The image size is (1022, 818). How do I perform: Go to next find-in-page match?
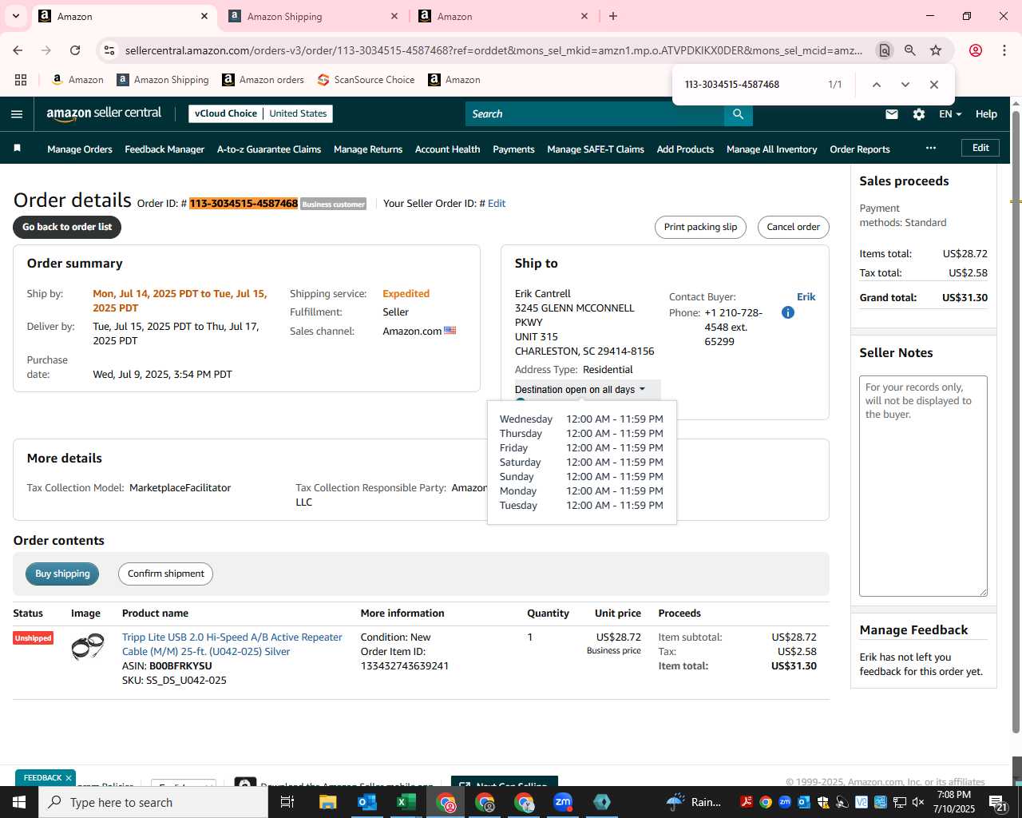point(905,85)
